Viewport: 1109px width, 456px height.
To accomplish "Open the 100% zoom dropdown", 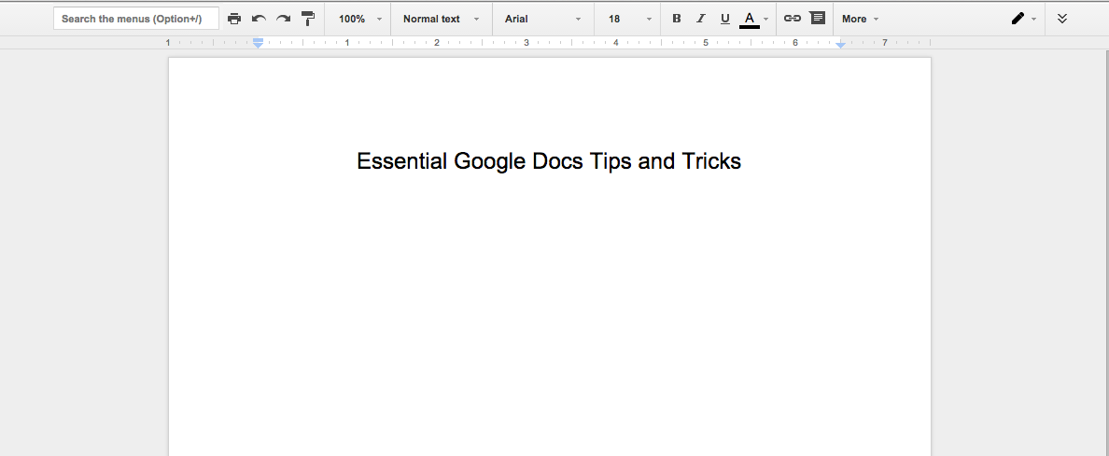I will (x=359, y=19).
